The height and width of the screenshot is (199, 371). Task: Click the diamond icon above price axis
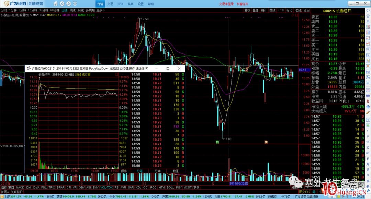pos(293,15)
